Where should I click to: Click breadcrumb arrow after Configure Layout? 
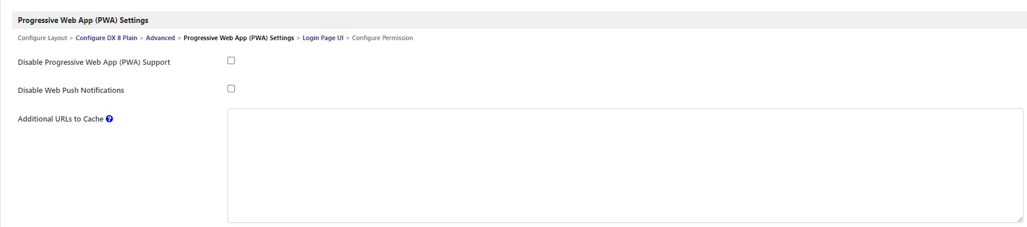pyautogui.click(x=71, y=38)
